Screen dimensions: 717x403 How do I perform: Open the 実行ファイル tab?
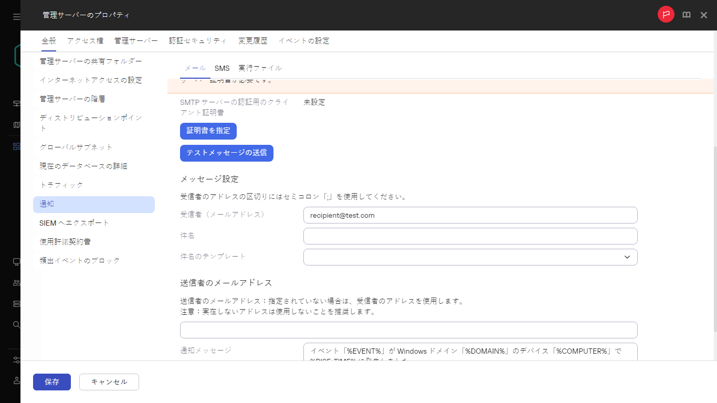(260, 68)
